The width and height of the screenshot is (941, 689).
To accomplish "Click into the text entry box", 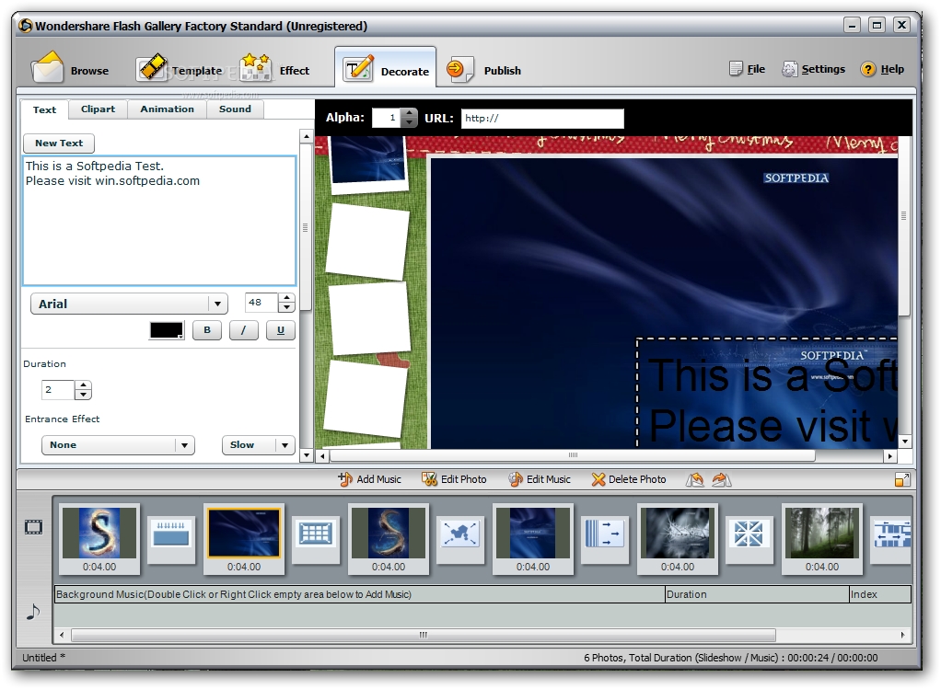I will coord(159,221).
